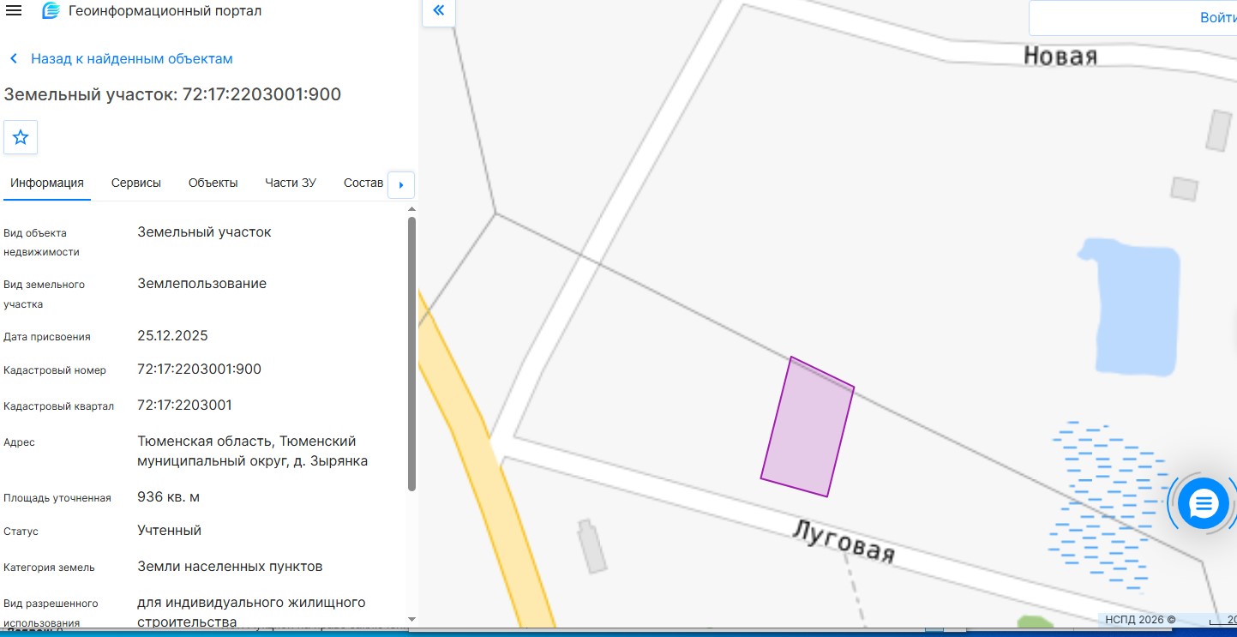
Task: Open the hamburger main menu
Action: (x=14, y=11)
